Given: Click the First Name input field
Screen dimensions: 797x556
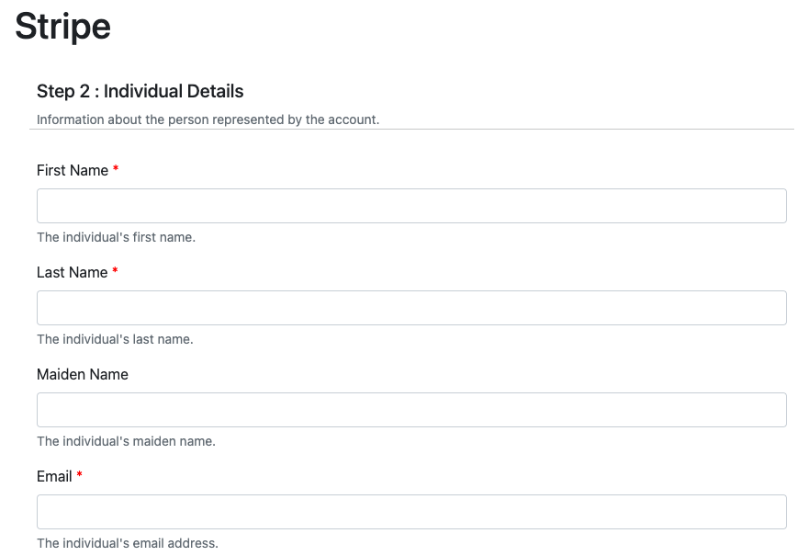Looking at the screenshot, I should (411, 206).
